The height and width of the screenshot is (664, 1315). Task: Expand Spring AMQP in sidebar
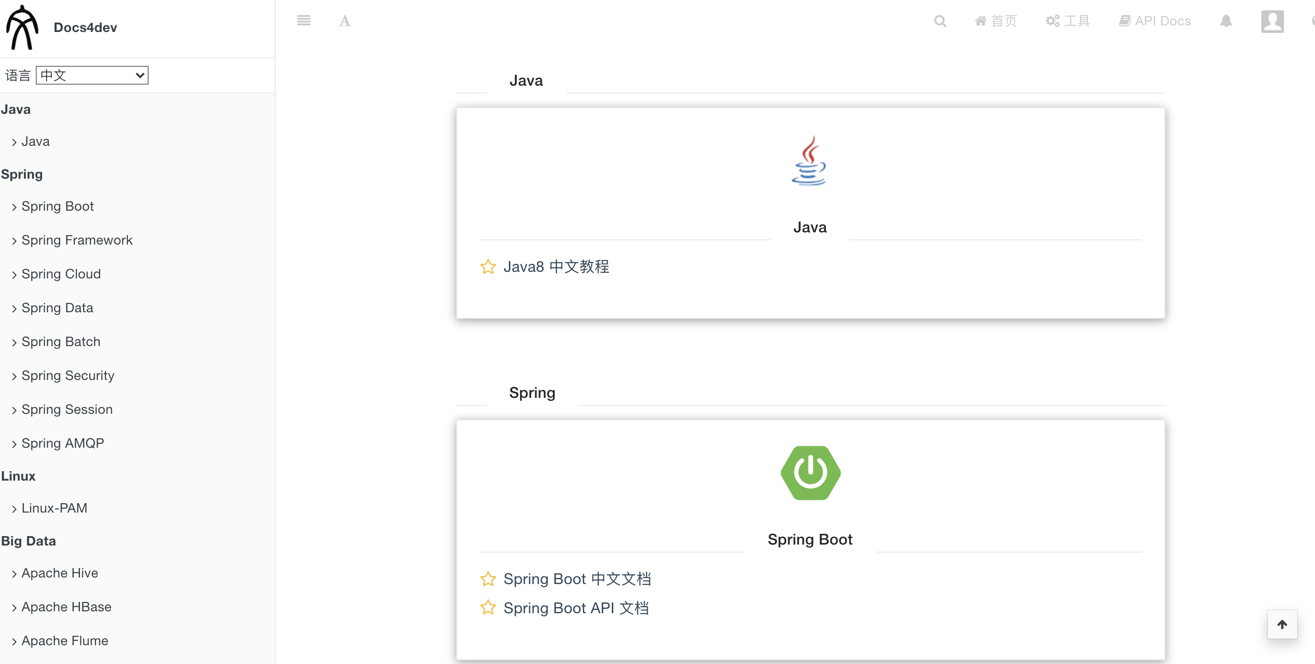tap(58, 443)
